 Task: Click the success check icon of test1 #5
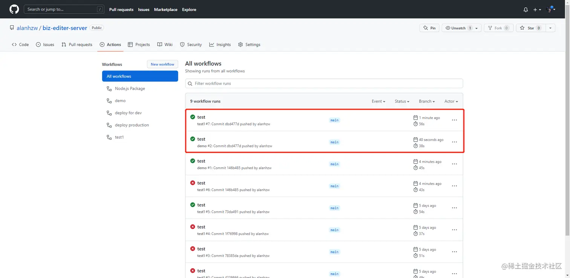pos(193,205)
